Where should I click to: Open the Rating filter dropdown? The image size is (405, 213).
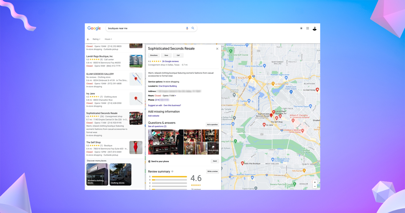click(x=96, y=39)
